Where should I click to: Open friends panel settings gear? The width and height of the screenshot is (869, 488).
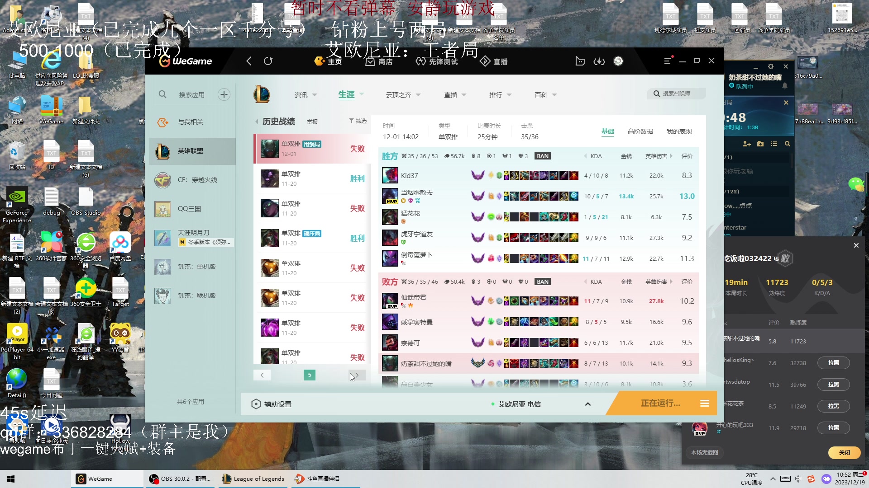click(771, 66)
